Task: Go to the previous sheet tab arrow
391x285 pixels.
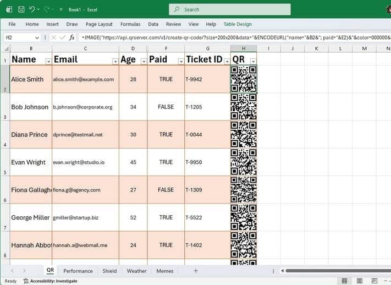Action: point(12,271)
